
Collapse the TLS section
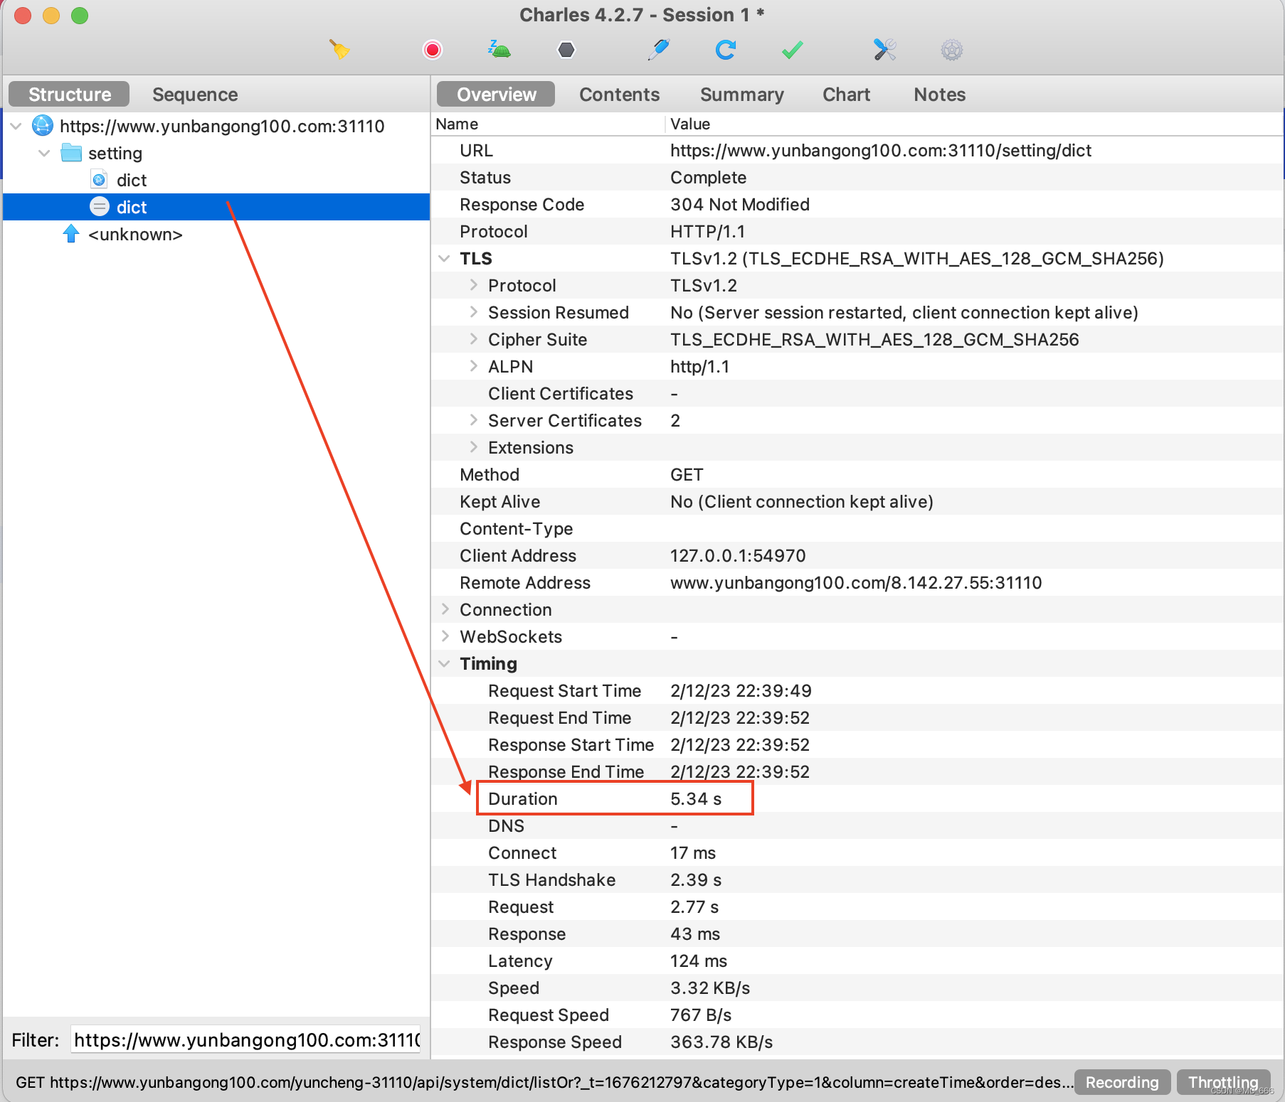pos(445,258)
